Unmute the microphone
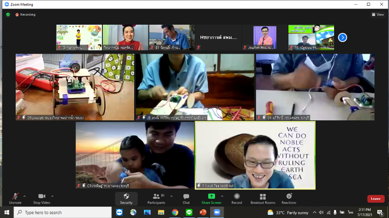 pyautogui.click(x=15, y=198)
